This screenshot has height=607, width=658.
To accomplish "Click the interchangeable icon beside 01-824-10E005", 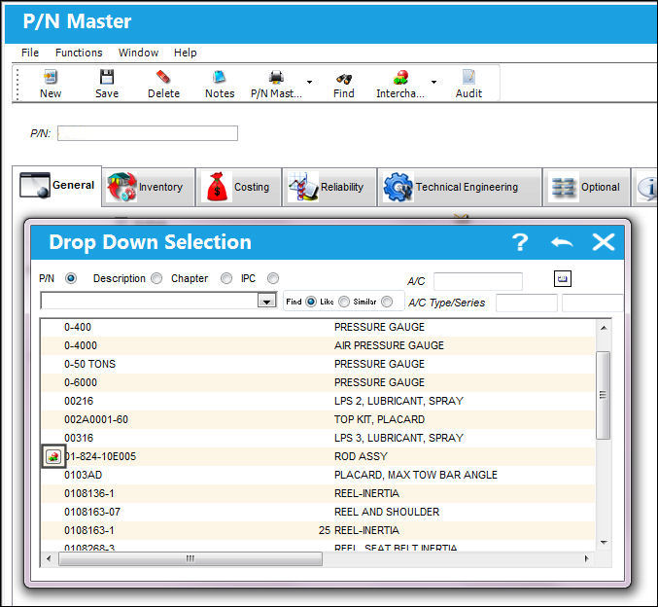I will point(53,456).
